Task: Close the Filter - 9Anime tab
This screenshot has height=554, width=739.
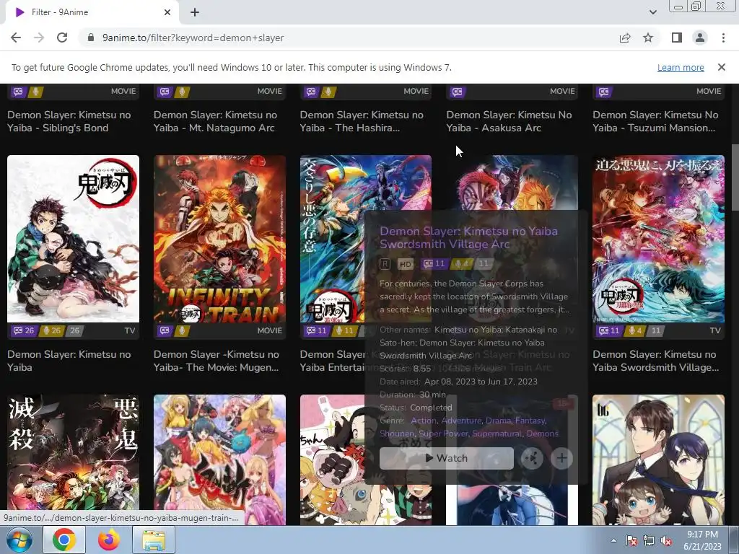Action: pos(167,12)
